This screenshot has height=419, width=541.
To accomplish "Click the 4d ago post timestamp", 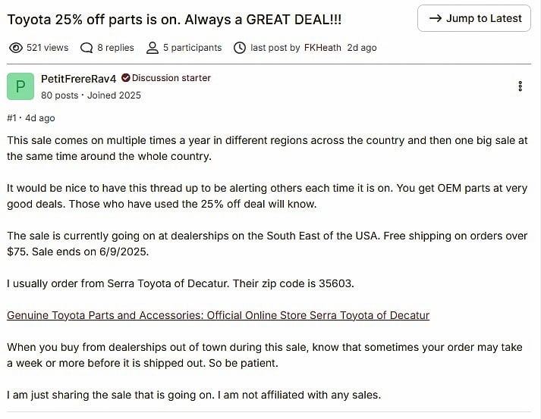I will (39, 118).
